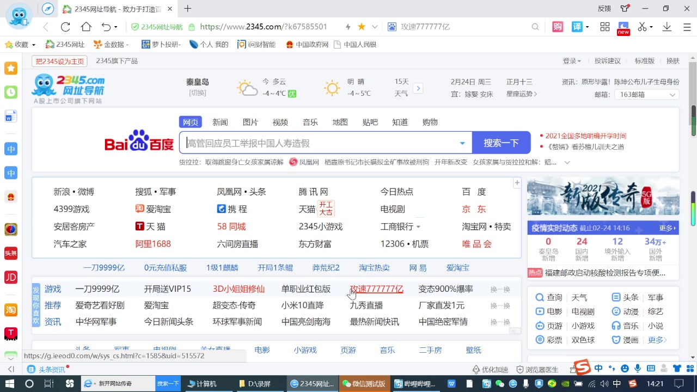Click the yellow bookmark star in address bar
Viewport: 697px width, 392px height.
(x=361, y=27)
